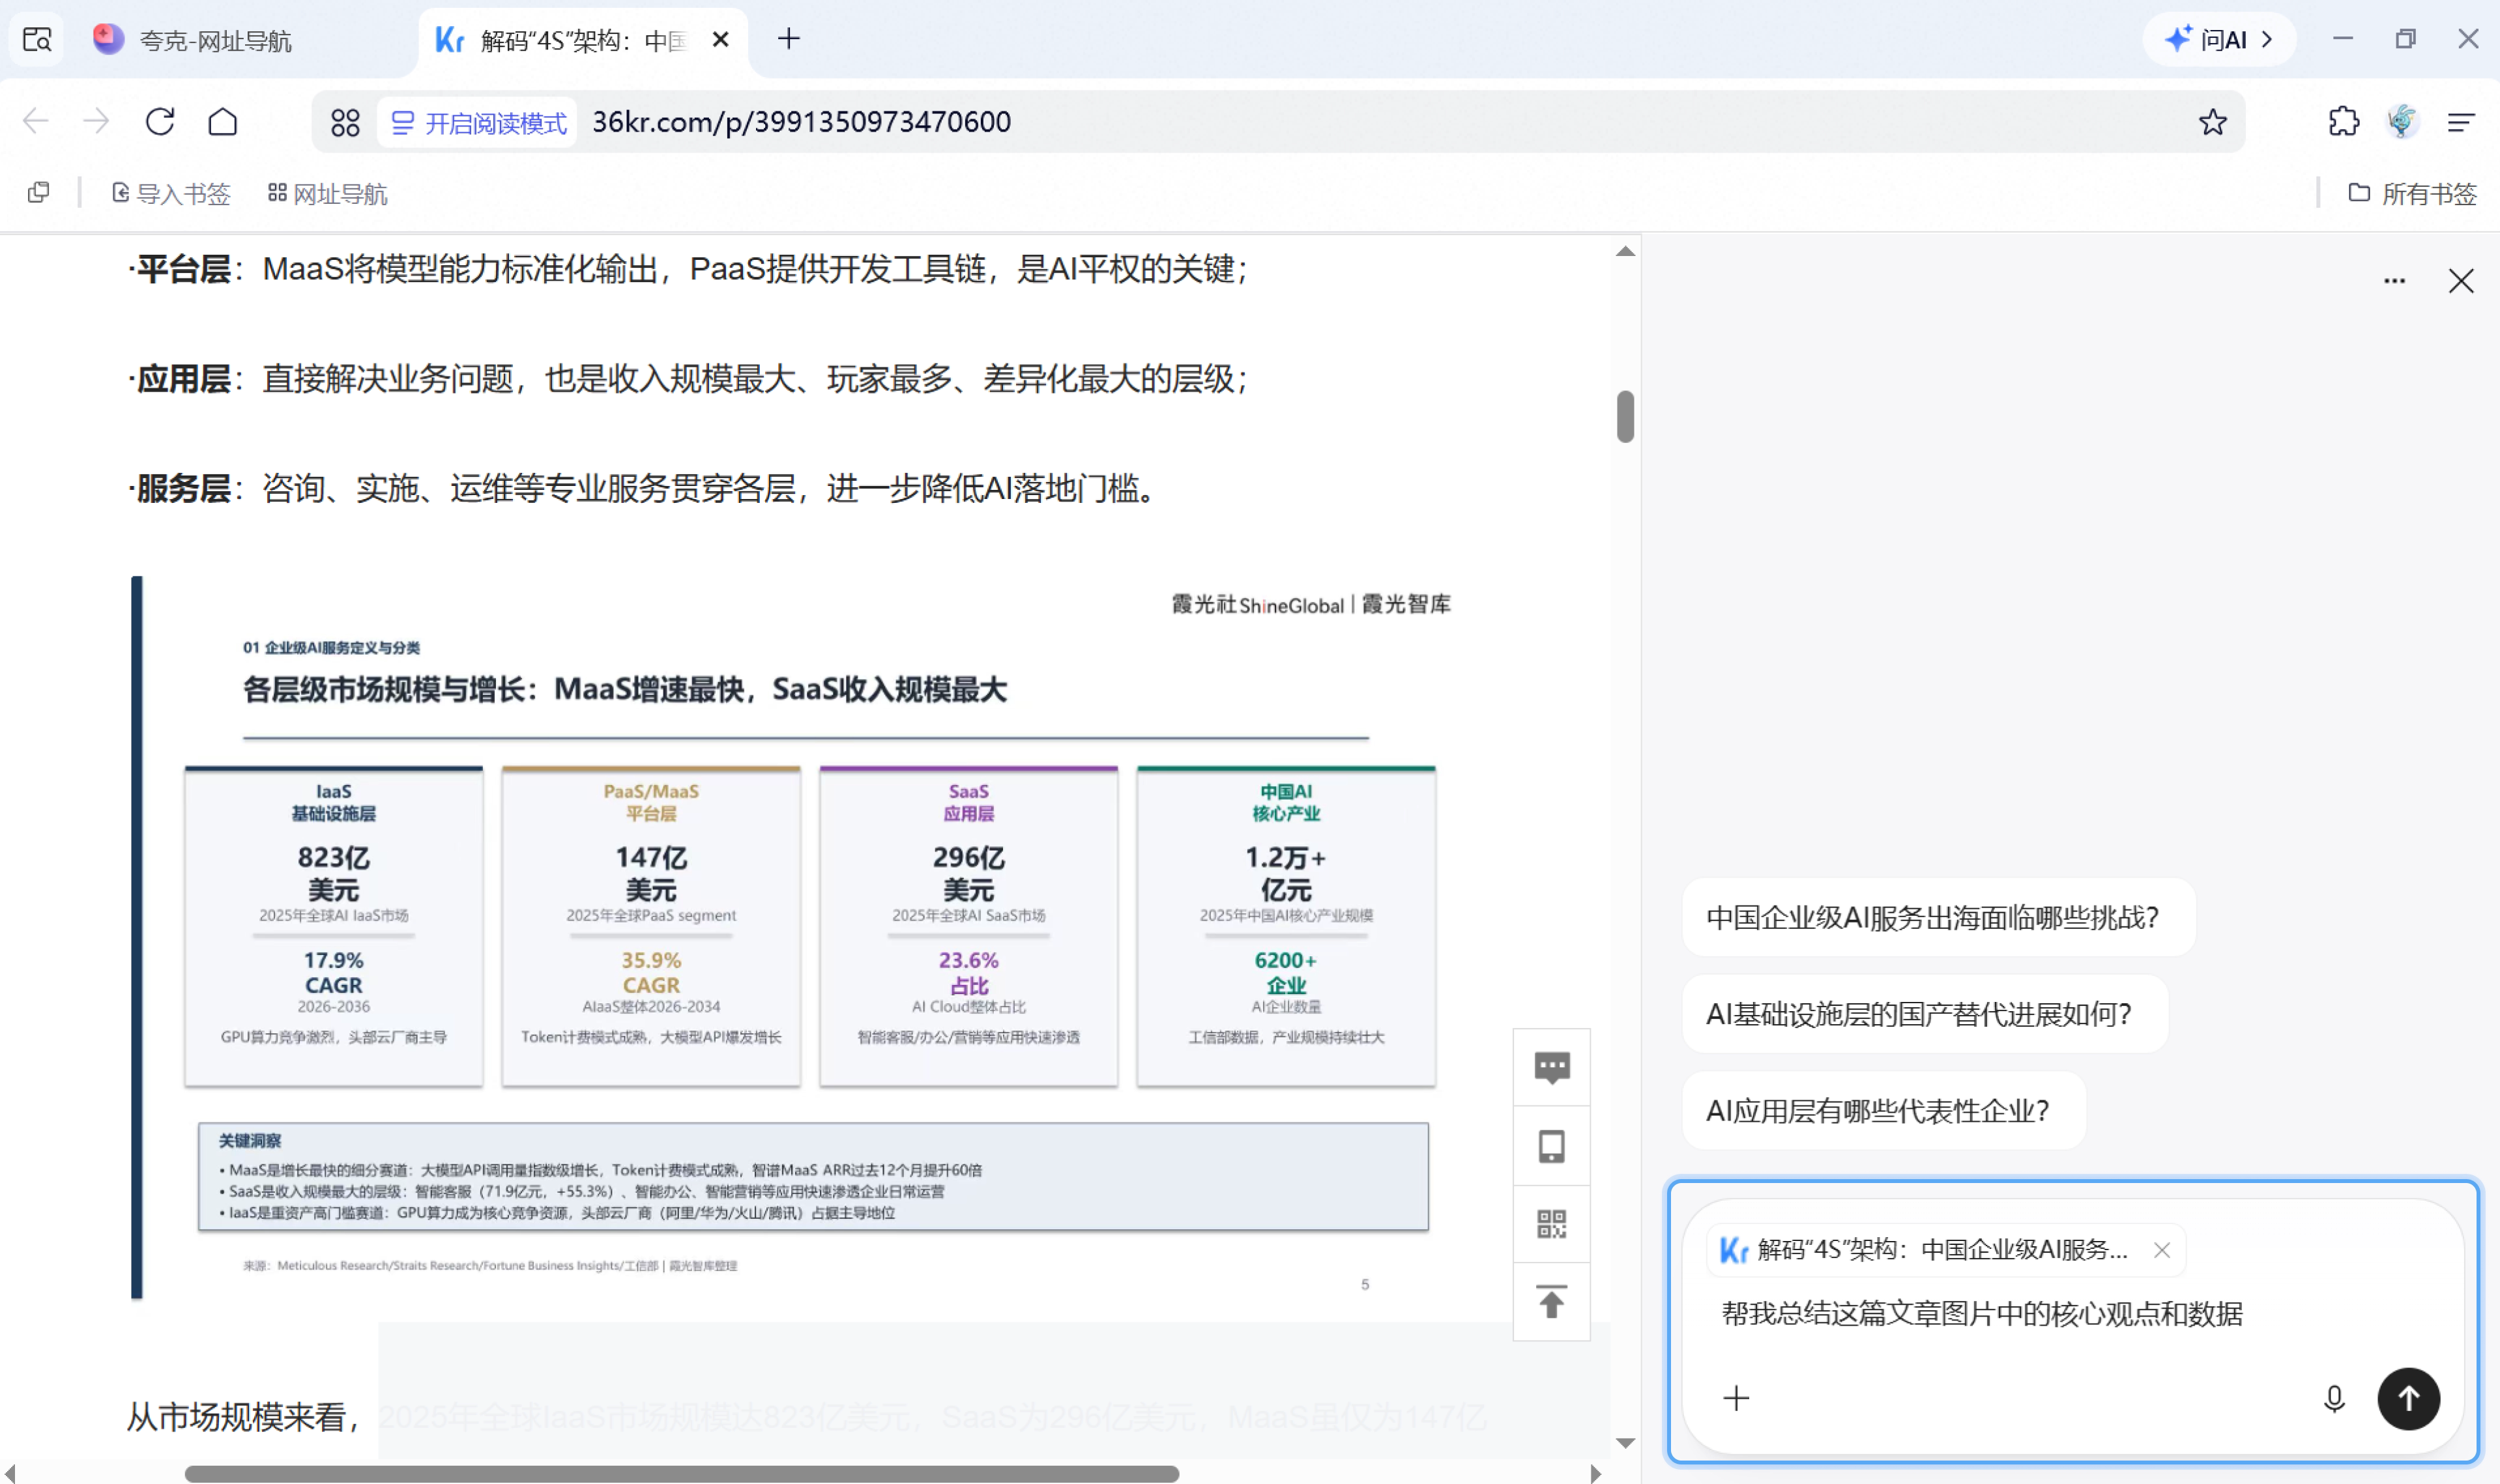
Task: Remove the attached 36kr page chip
Action: pos(2161,1250)
